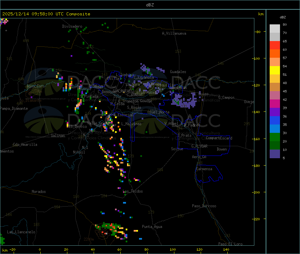Click the 'Divisadero' map label

click(72, 26)
